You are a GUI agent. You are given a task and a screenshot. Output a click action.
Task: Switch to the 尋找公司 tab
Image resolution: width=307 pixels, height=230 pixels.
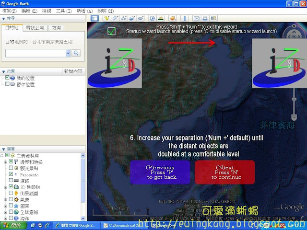click(35, 28)
